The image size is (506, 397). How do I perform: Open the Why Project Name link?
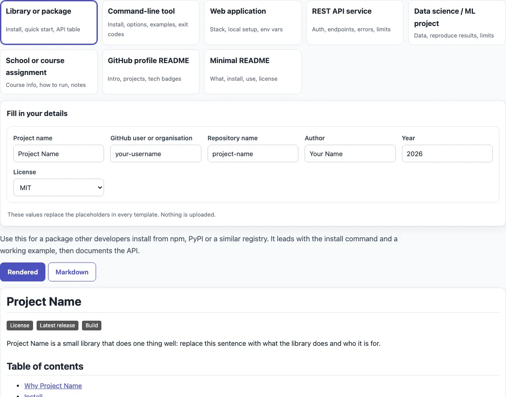(x=53, y=386)
